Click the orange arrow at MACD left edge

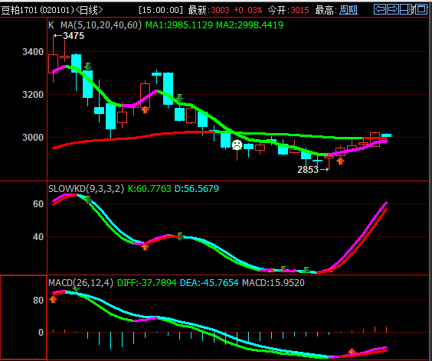(53, 299)
